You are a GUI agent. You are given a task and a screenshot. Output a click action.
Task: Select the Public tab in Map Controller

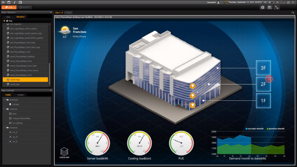pyautogui.click(x=8, y=95)
